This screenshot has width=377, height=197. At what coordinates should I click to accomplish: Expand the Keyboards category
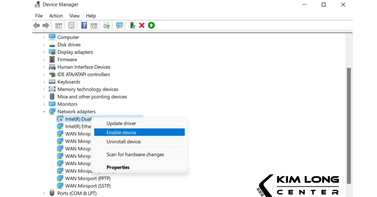tap(44, 82)
